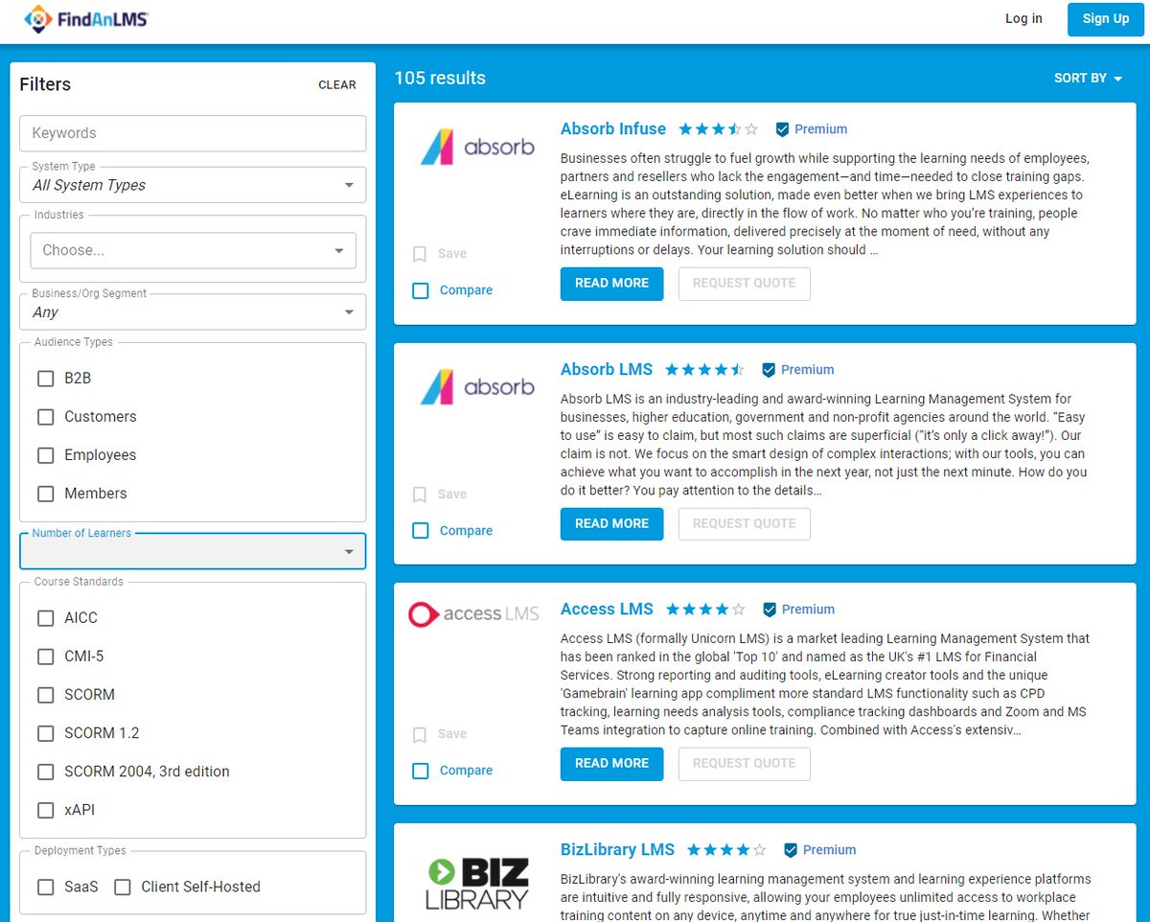Click the '105 results' count text
Viewport: 1150px width, 922px height.
[x=440, y=79]
